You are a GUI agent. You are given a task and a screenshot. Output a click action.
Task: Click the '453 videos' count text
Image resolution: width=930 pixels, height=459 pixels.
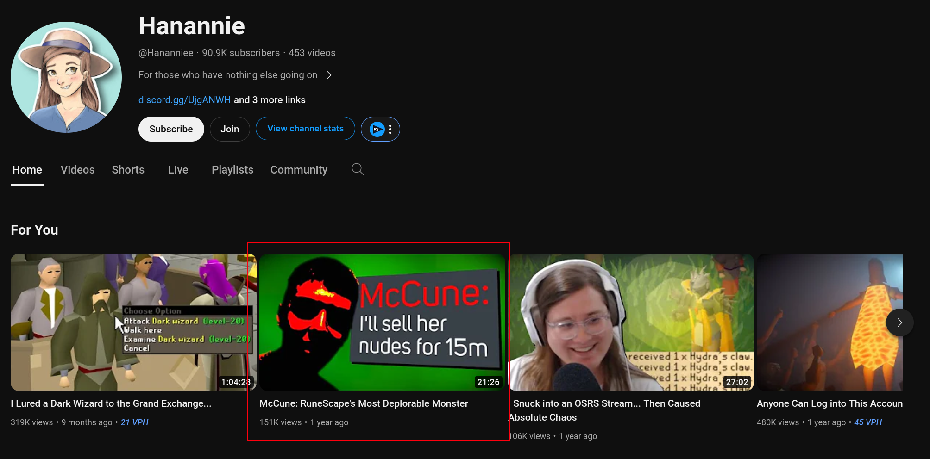(x=312, y=53)
